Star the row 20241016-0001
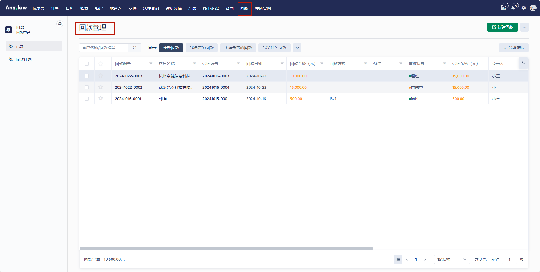540x272 pixels. [x=101, y=98]
